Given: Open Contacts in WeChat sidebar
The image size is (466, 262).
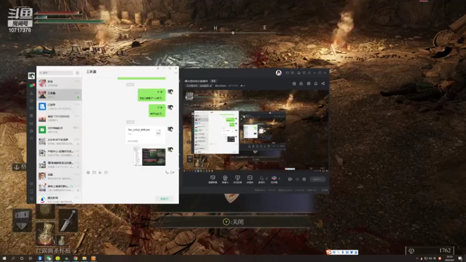Looking at the screenshot, I should [x=31, y=93].
